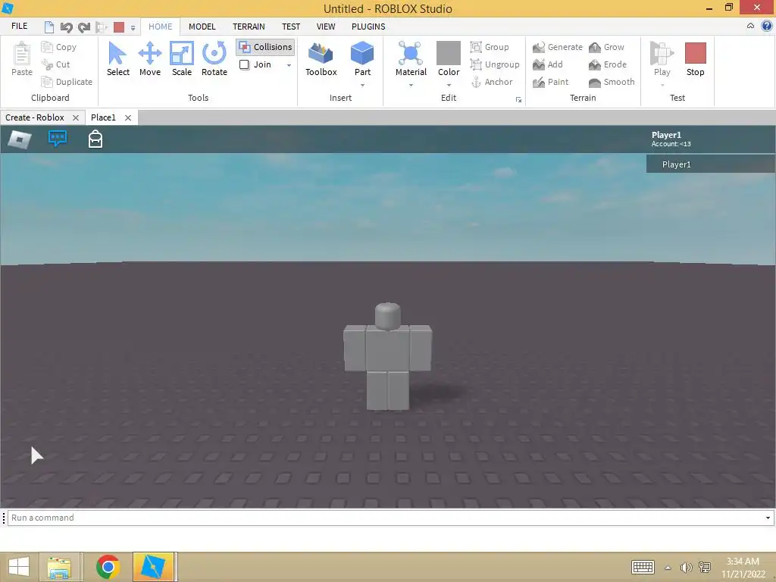Click the Redo arrow
The height and width of the screenshot is (582, 776).
83,27
